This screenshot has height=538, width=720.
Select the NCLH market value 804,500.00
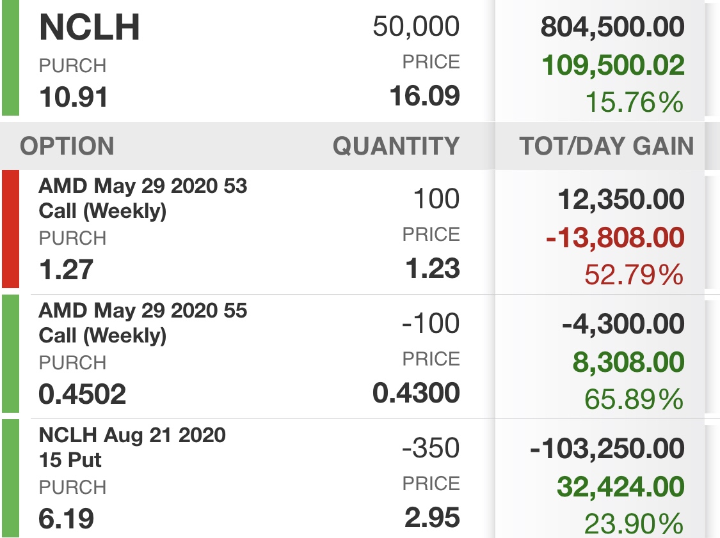coord(612,27)
